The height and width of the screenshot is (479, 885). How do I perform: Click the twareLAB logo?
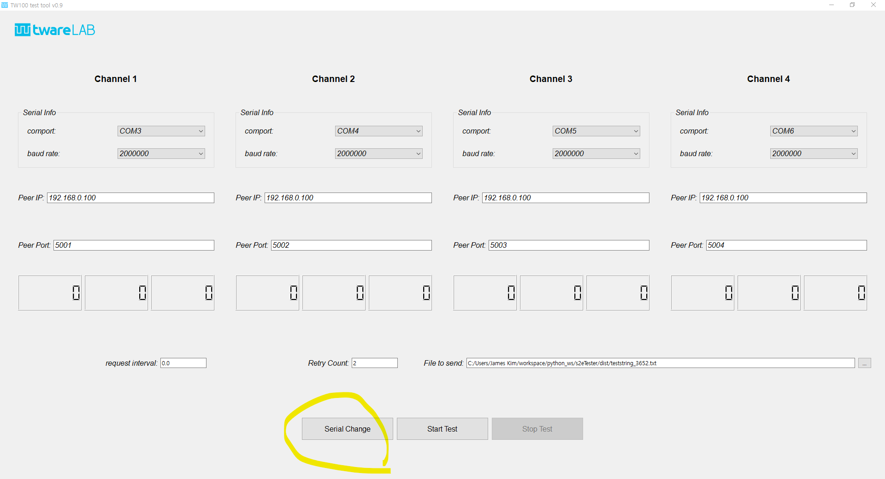pos(55,30)
